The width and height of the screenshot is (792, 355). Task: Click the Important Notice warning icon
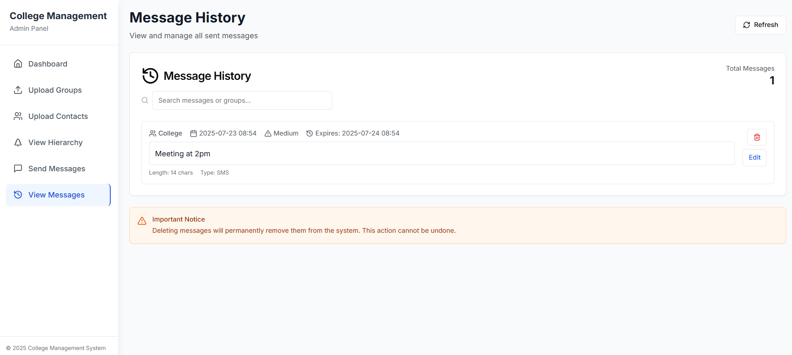[x=142, y=221]
